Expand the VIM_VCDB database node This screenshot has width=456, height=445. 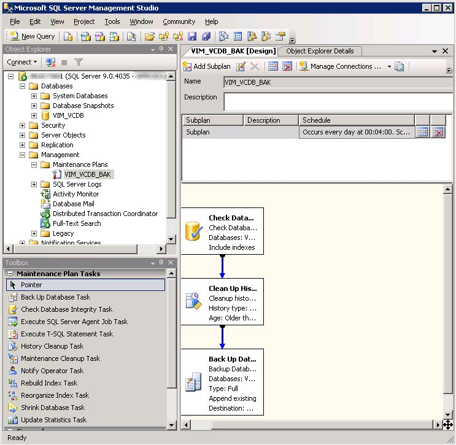pos(34,116)
